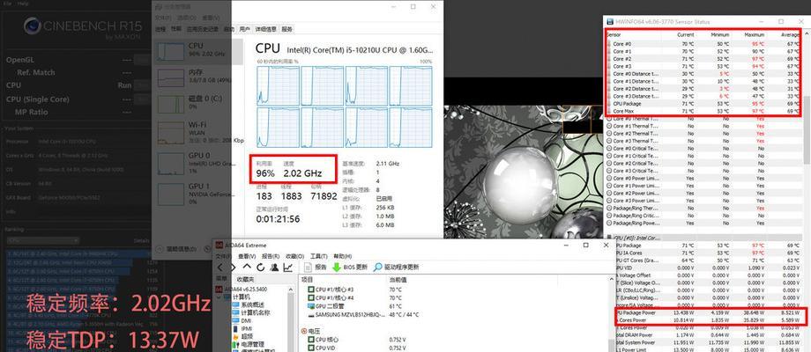Image resolution: width=811 pixels, height=352 pixels.
Task: Open the 报告(R) menu in AIDA64
Action: coord(271,256)
